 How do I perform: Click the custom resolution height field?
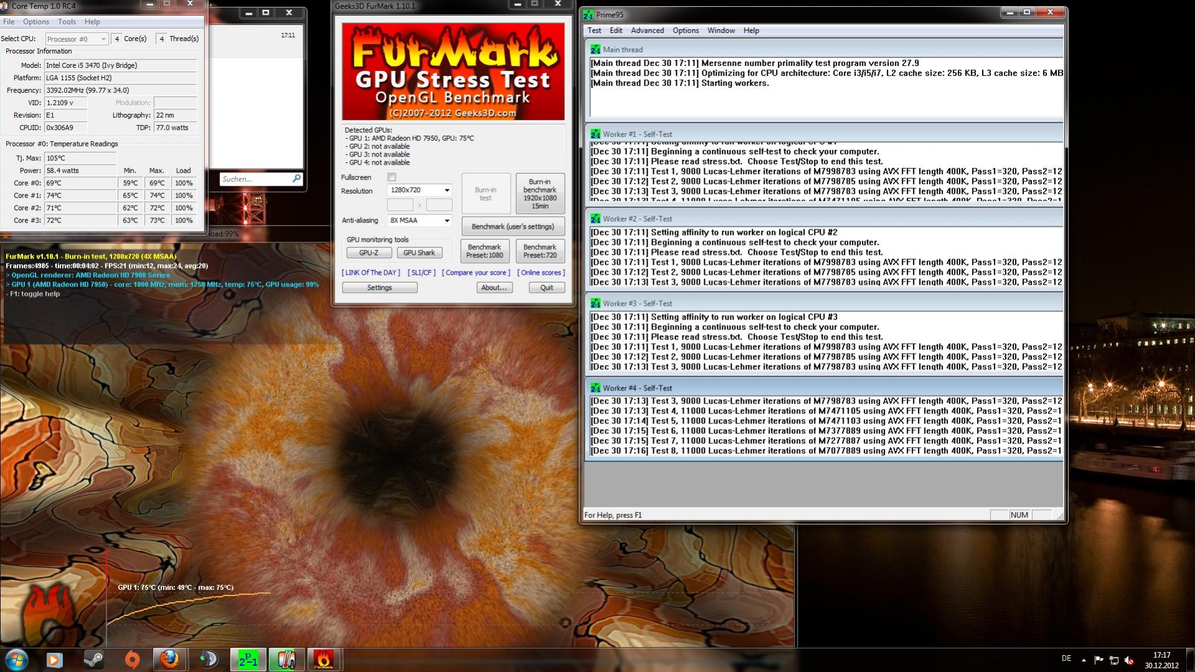point(439,205)
